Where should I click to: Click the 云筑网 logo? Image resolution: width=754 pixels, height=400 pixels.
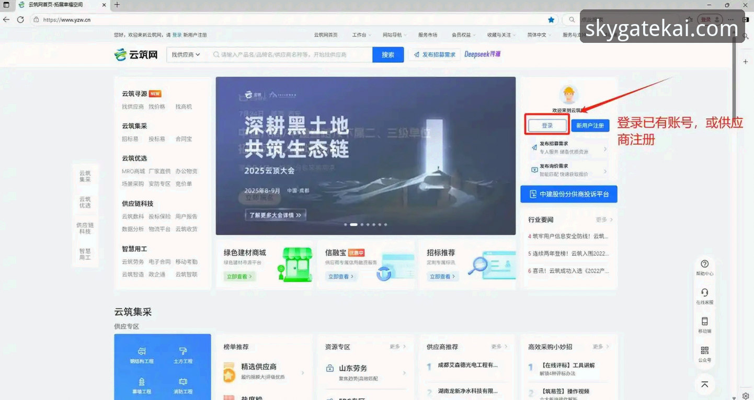136,54
